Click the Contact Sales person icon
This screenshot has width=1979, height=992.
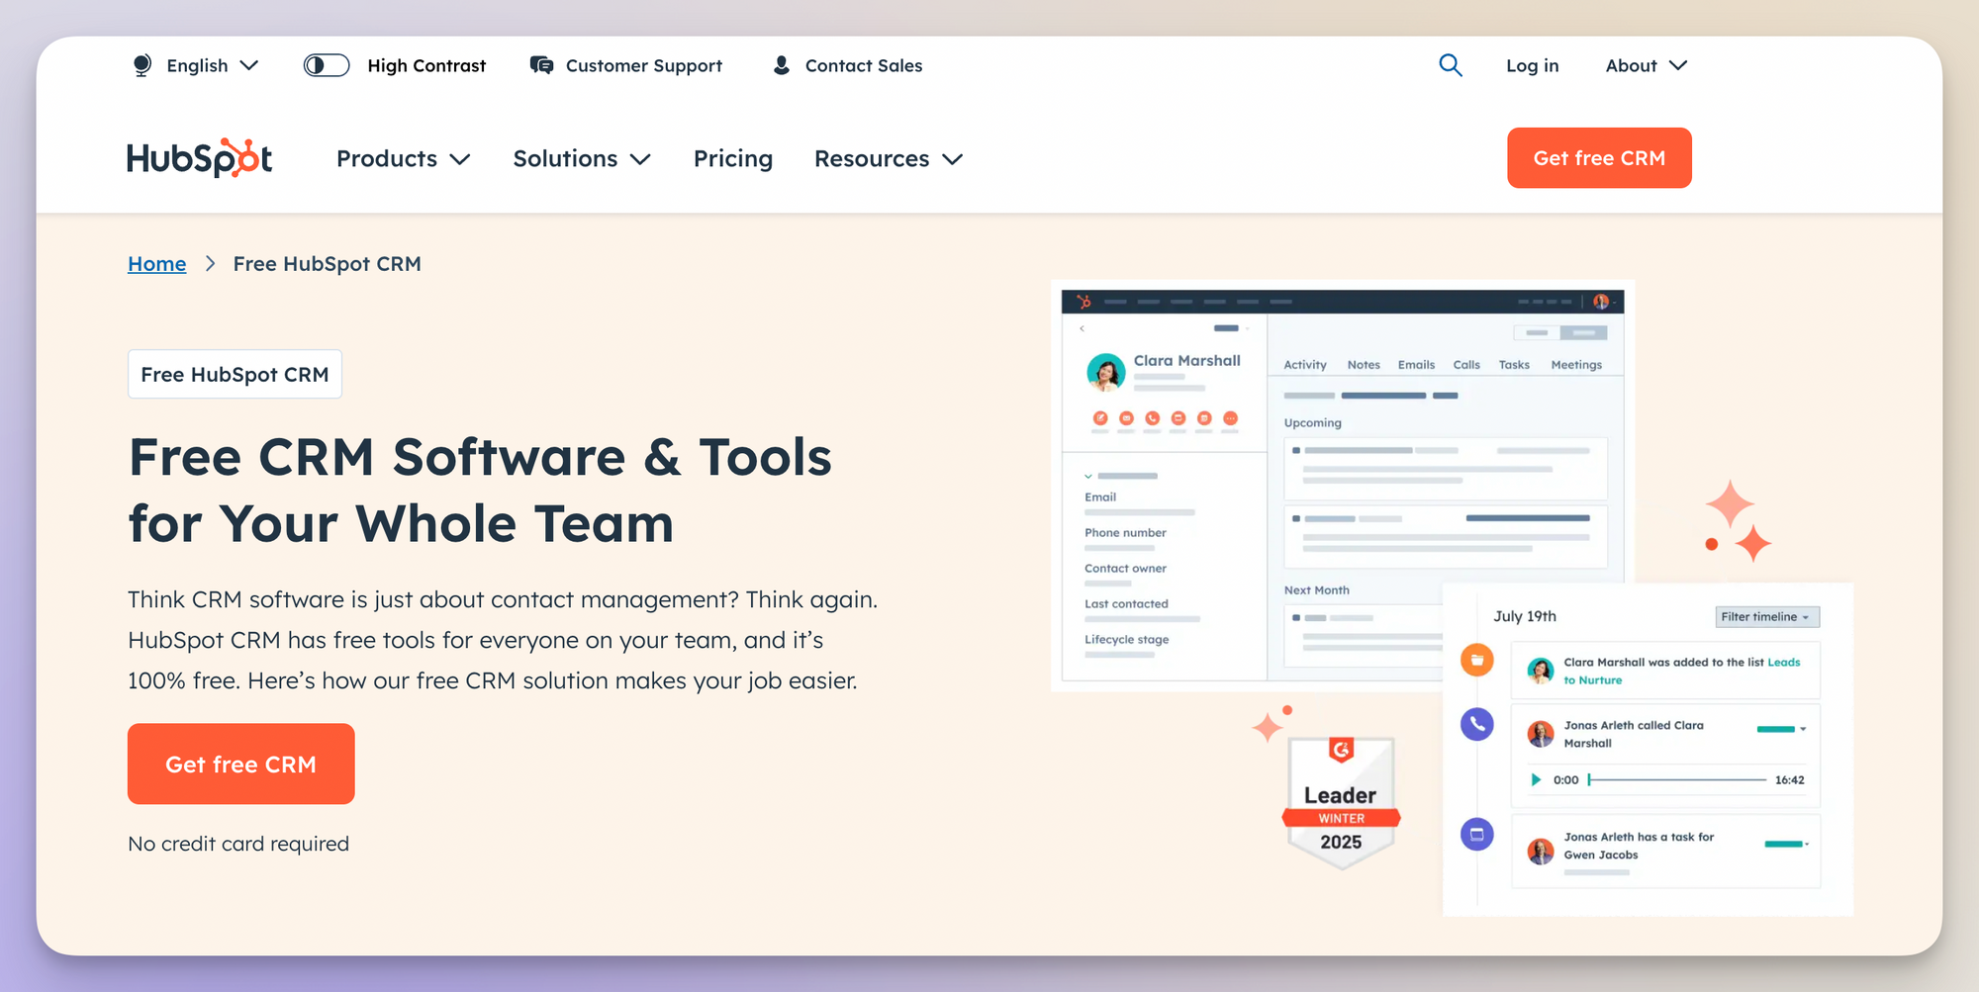tap(782, 65)
